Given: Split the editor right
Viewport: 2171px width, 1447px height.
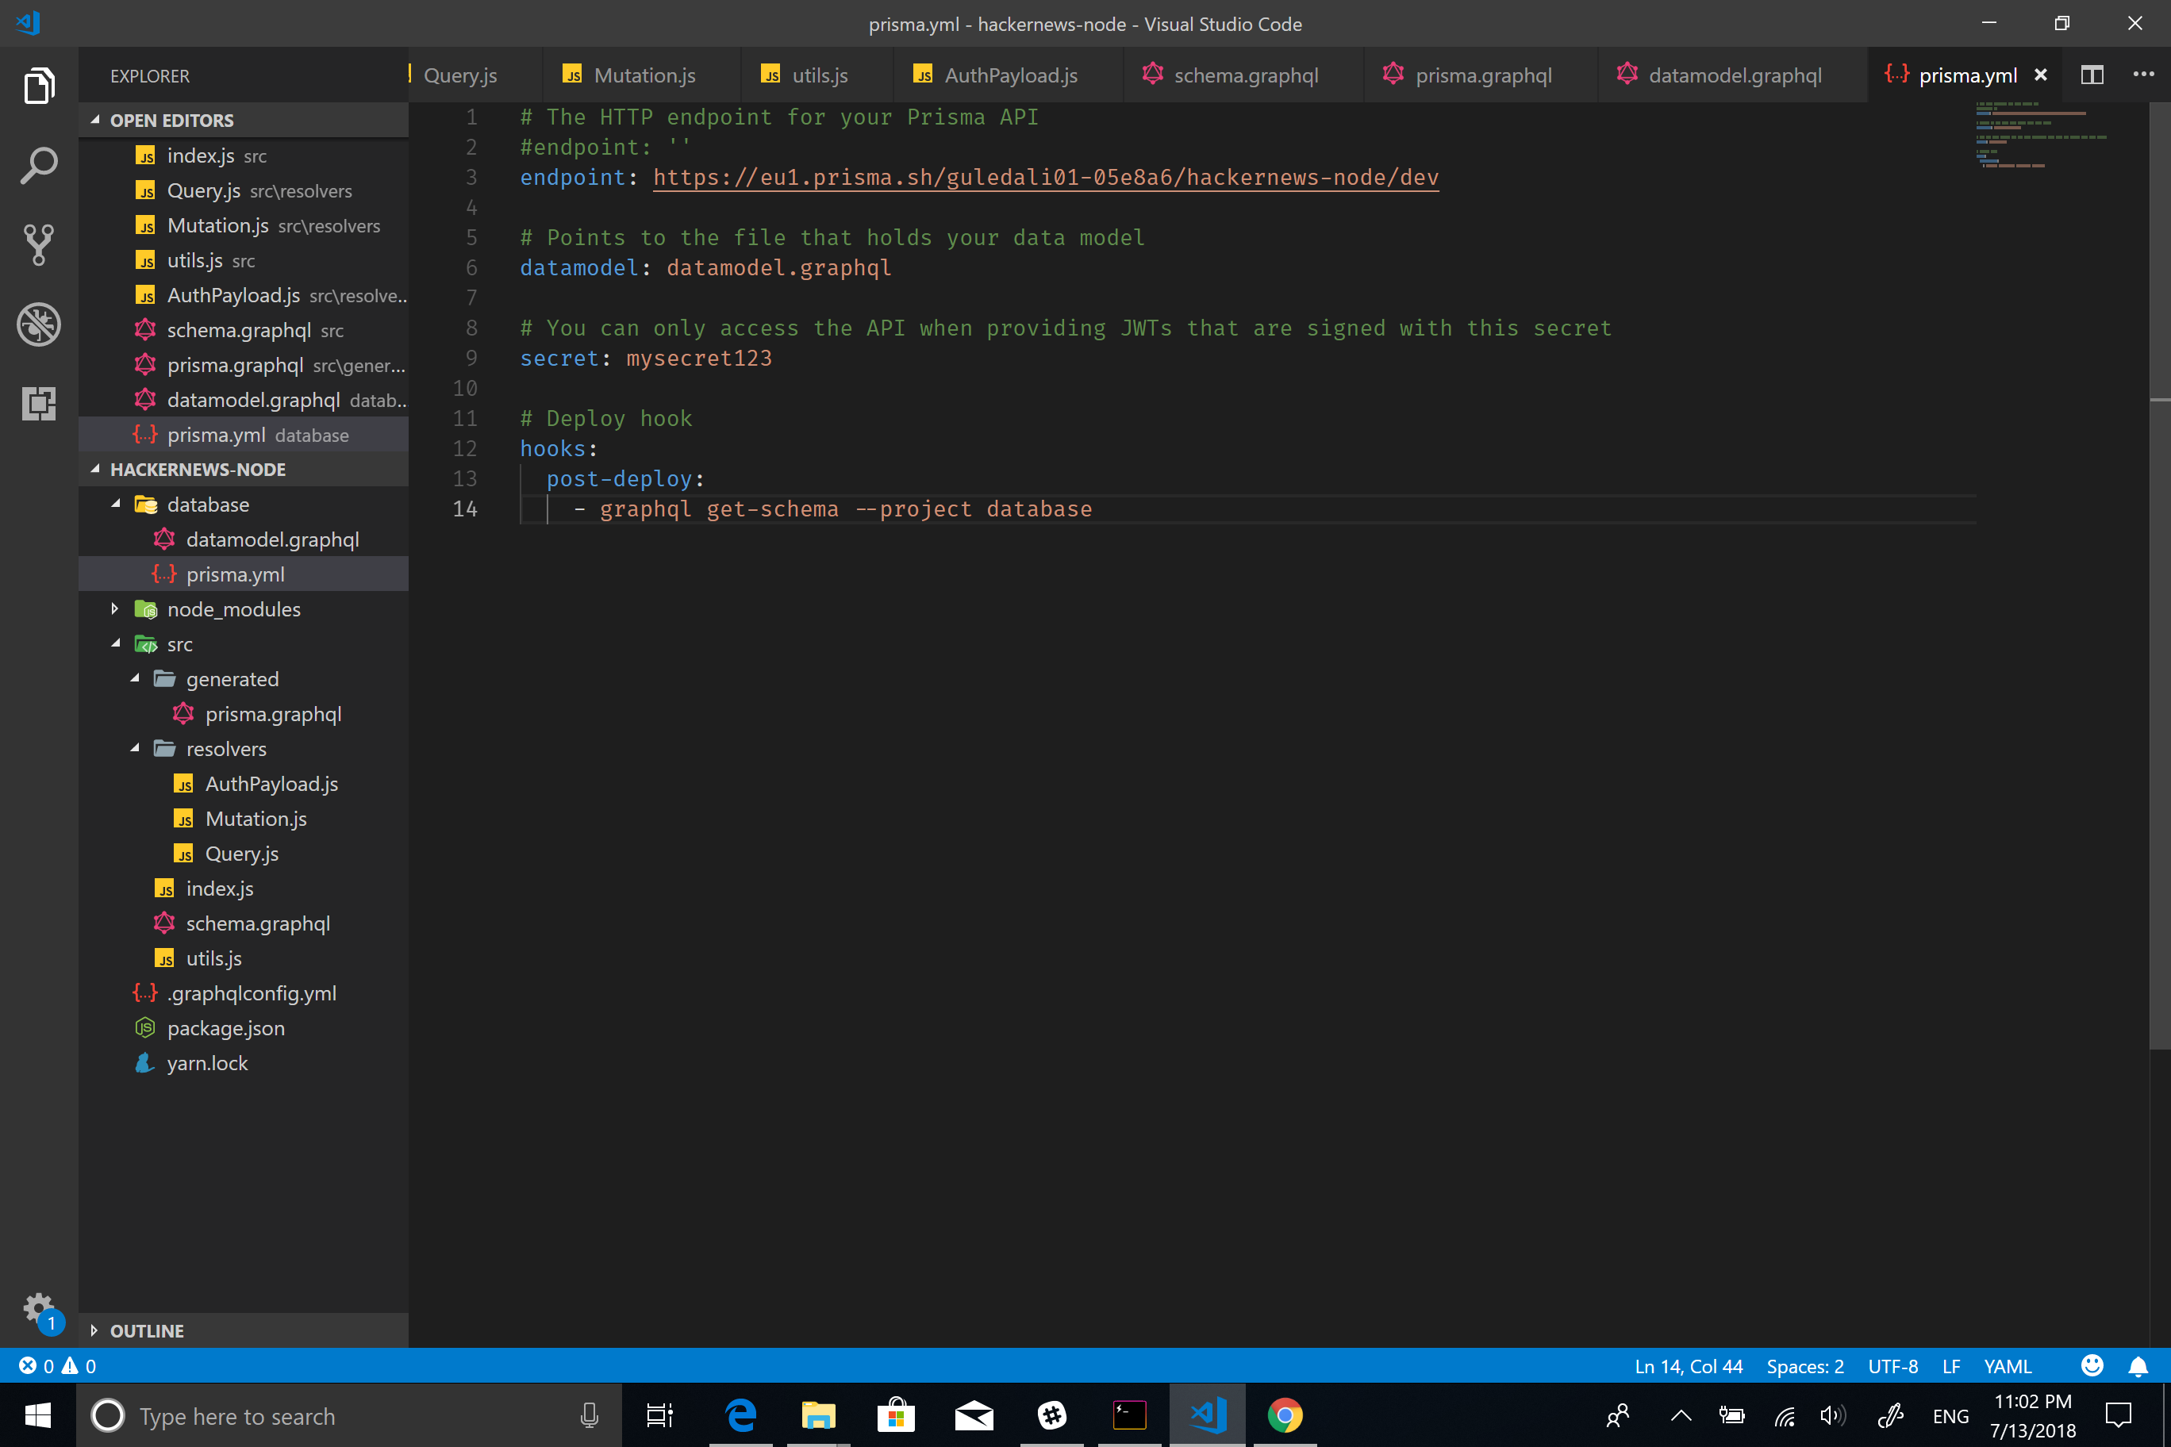Looking at the screenshot, I should tap(2092, 75).
